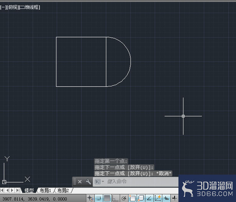Image resolution: width=236 pixels, height=202 pixels.
Task: Toggle Lineweight display status button
Action: tap(175, 198)
